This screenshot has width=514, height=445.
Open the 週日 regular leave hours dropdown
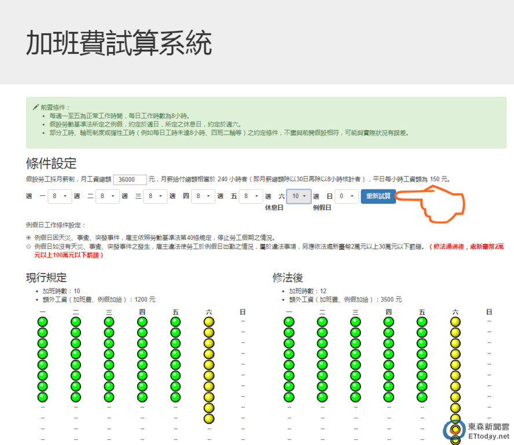click(346, 196)
